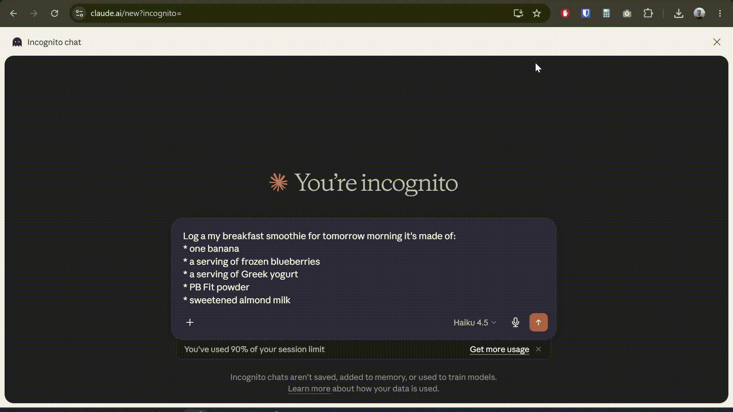The image size is (733, 412).
Task: Click '* sweetened almond milk' line in prompt
Action: point(237,300)
